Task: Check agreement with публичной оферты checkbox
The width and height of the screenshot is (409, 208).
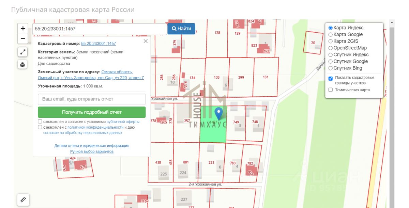Action: [x=40, y=122]
